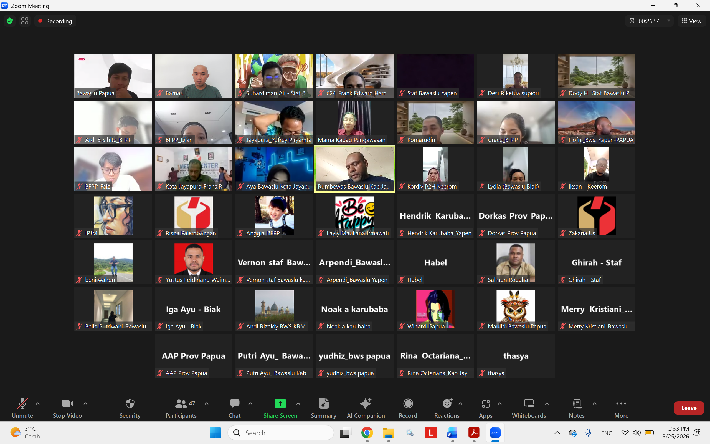710x444 pixels.
Task: Open the meeting layout grid icon
Action: tap(25, 21)
